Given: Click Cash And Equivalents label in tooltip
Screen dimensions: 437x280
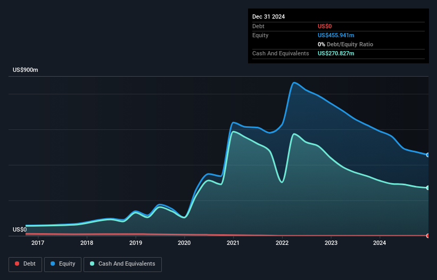Looking at the screenshot, I should click(x=281, y=53).
